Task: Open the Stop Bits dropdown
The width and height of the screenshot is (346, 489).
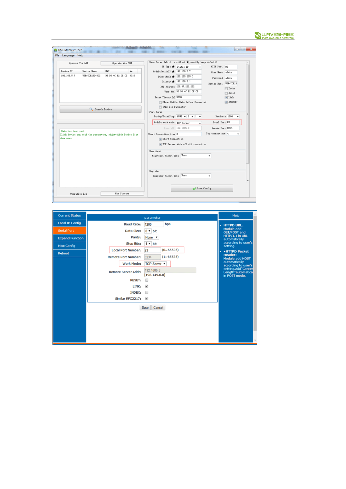Action: (x=148, y=244)
